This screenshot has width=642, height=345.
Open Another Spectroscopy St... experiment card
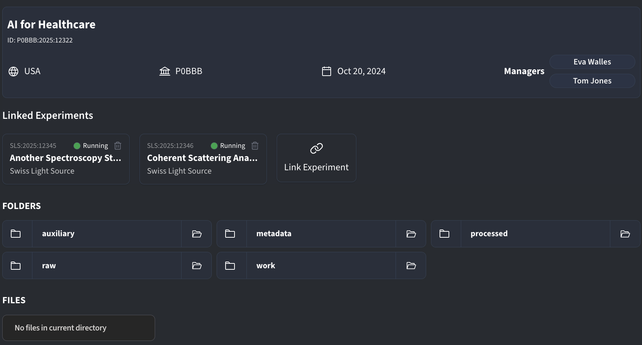point(66,158)
